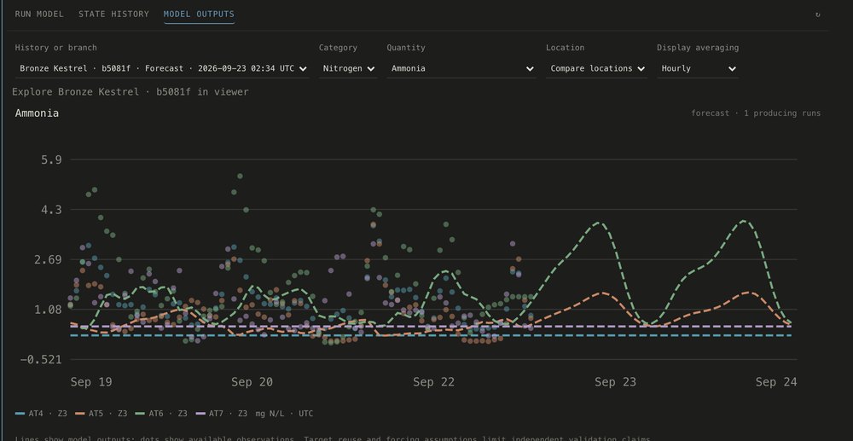
Task: Toggle AT4 · Z3 legend entry
Action: [x=41, y=414]
